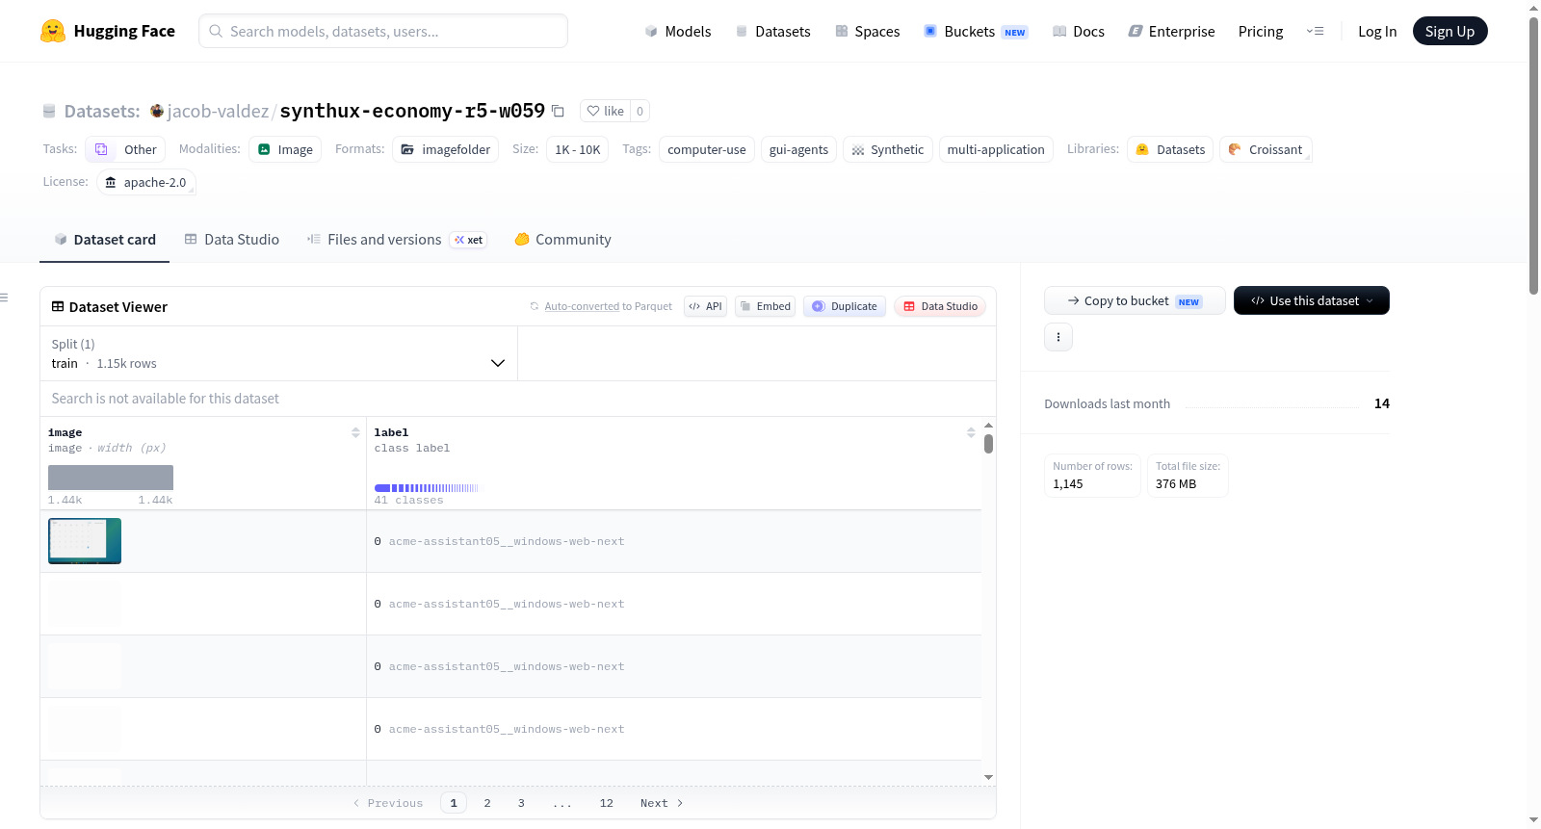This screenshot has height=829, width=1541.
Task: Click the heart like button
Action: tap(606, 111)
